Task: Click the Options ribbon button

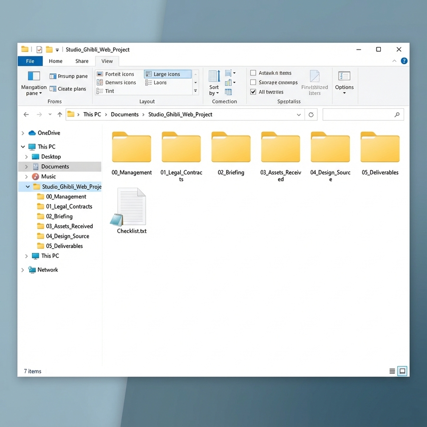Action: click(x=344, y=83)
